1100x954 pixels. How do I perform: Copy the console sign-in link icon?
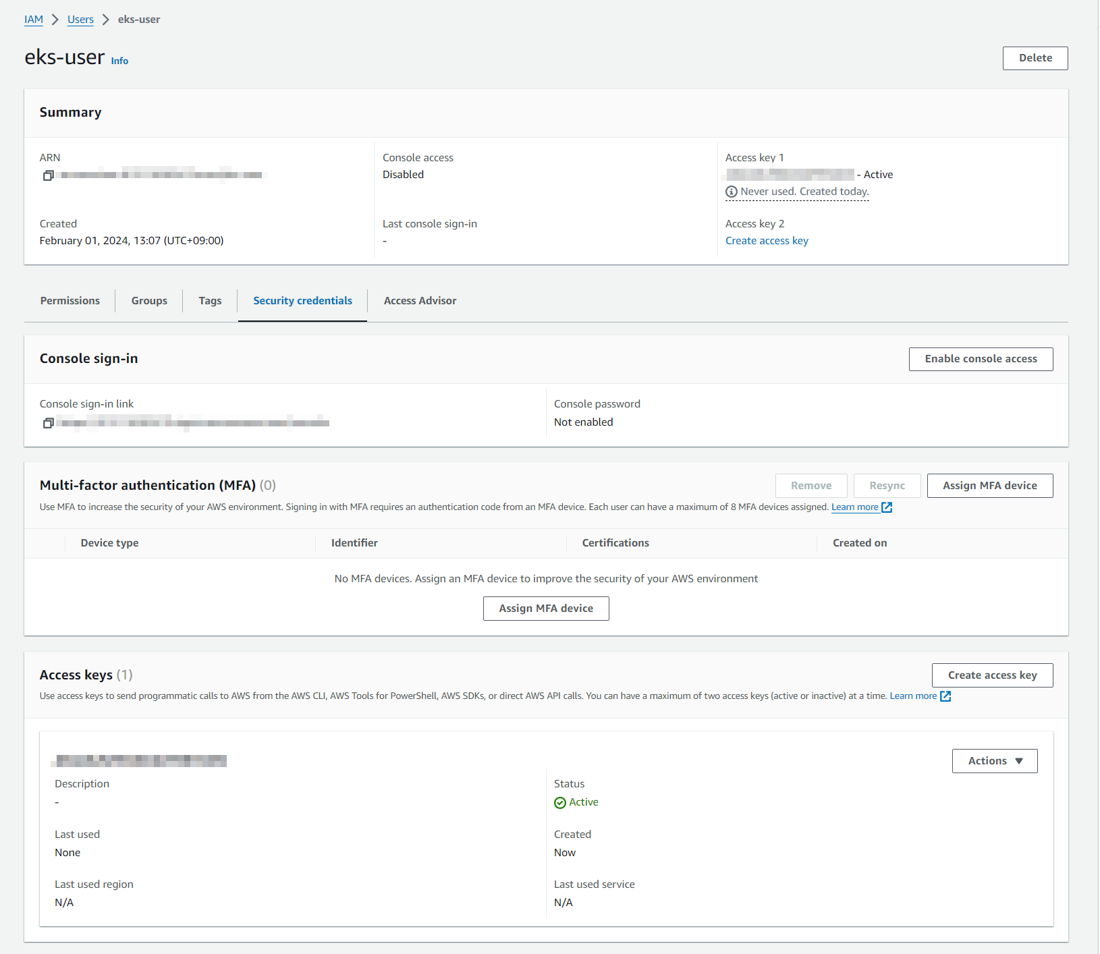[48, 423]
